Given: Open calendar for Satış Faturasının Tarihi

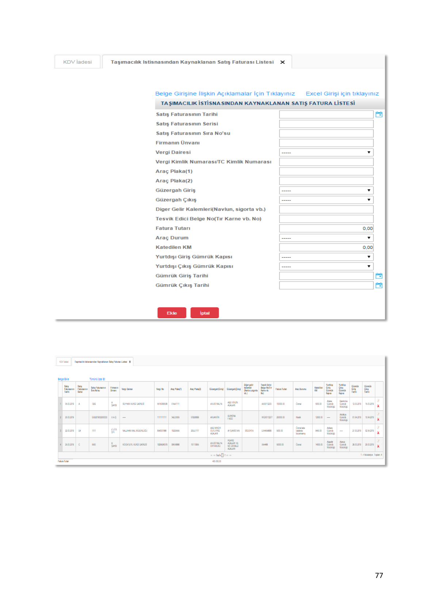Looking at the screenshot, I should tap(379, 114).
